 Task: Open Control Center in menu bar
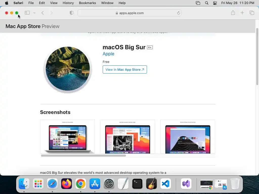(215, 3)
